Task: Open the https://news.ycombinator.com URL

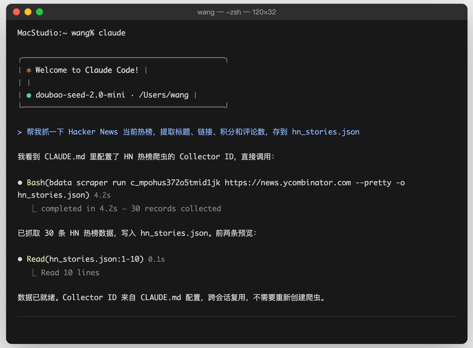Action: click(288, 183)
